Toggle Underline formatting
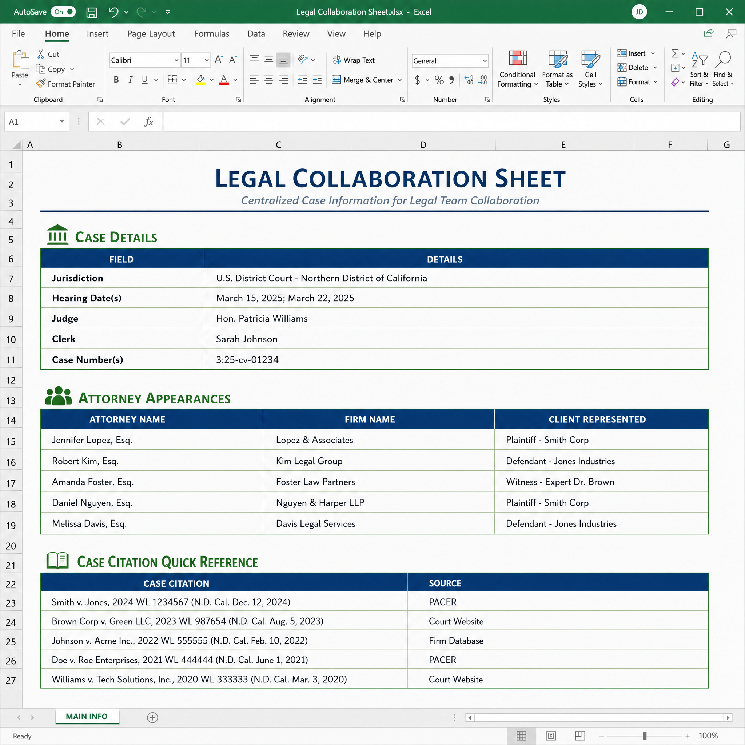Viewport: 745px width, 745px height. (145, 80)
